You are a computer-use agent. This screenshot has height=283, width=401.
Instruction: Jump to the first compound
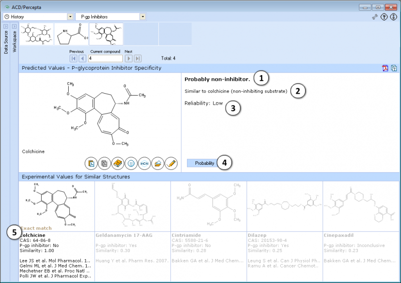73,59
